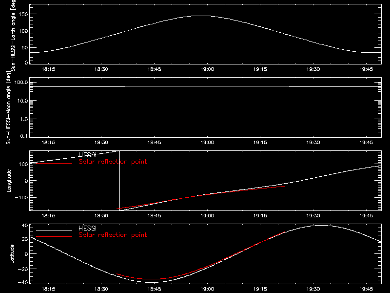390x293 pixels.
Task: Click 19:00 time label under Longitude plot
Action: pyautogui.click(x=207, y=216)
